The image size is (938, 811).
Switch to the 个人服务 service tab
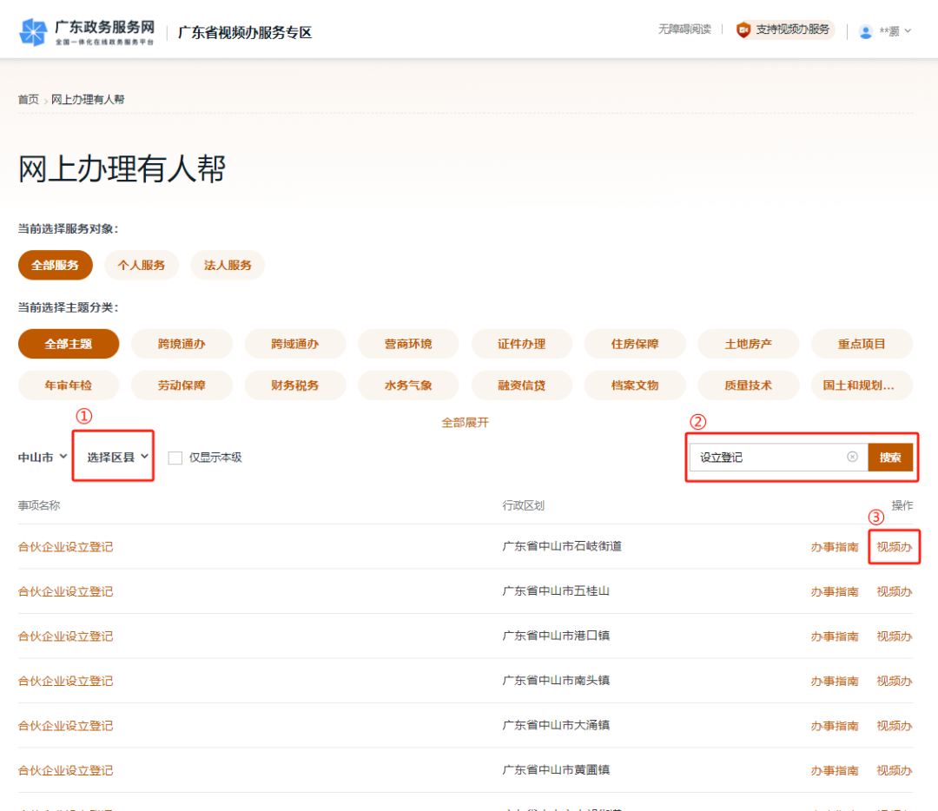141,265
